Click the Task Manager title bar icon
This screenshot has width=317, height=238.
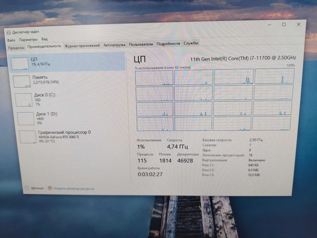pyautogui.click(x=9, y=33)
